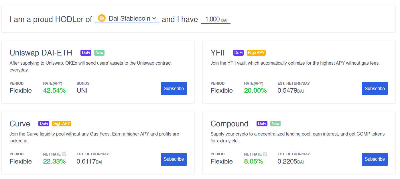The image size is (400, 179).
Task: Open the Dai Stablecoin dropdown
Action: 127,18
